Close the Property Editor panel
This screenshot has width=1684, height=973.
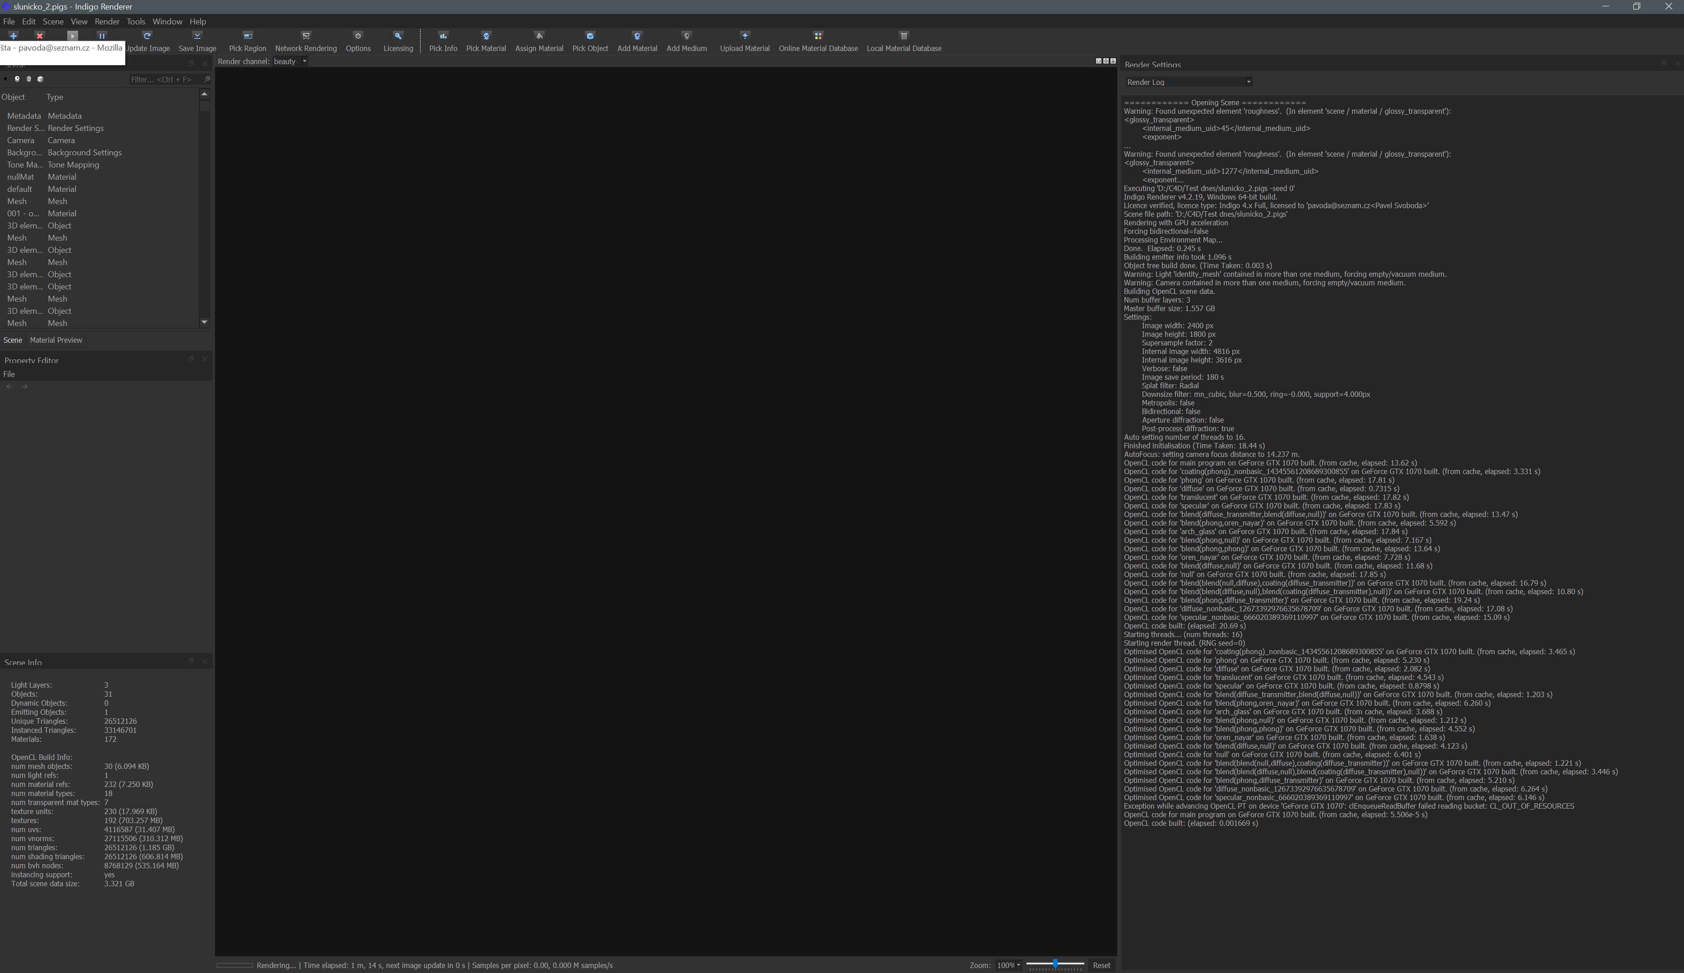pos(205,359)
